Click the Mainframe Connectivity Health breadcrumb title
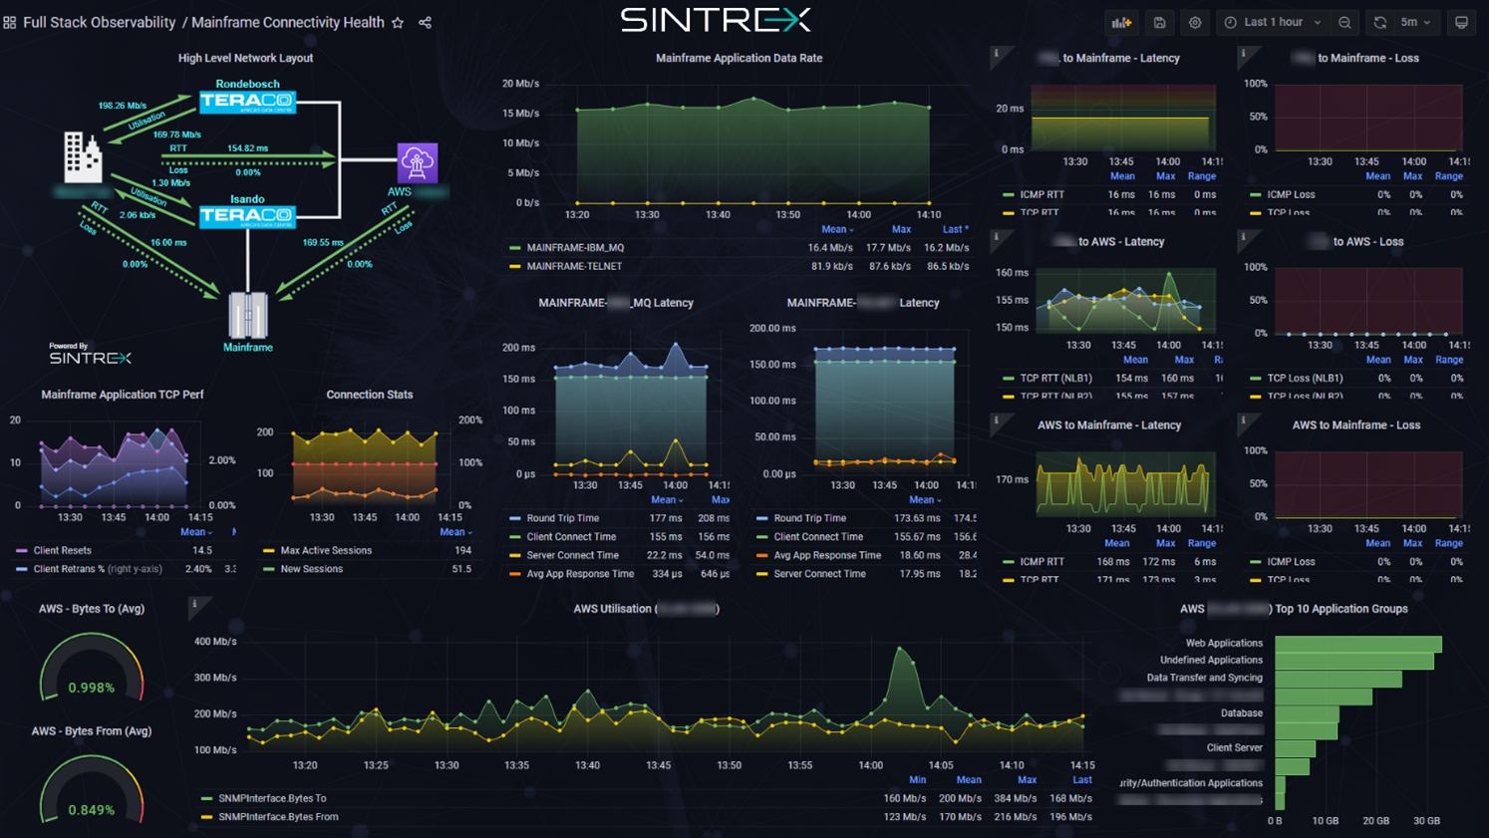 287,22
